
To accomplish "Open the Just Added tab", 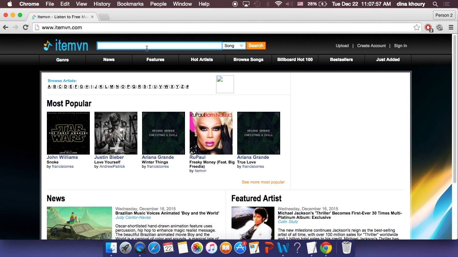I will point(388,60).
